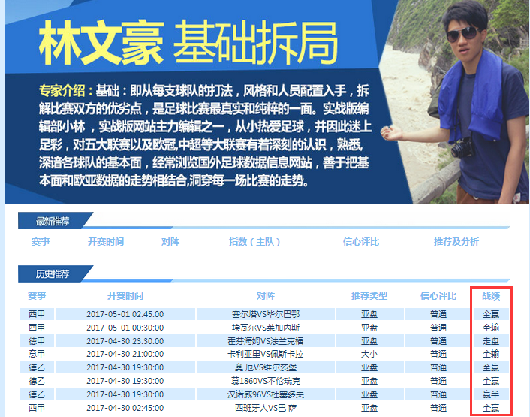Viewport: 530px width, 417px height.
Task: Click 对阵 header under 历史推荐
Action: point(266,295)
